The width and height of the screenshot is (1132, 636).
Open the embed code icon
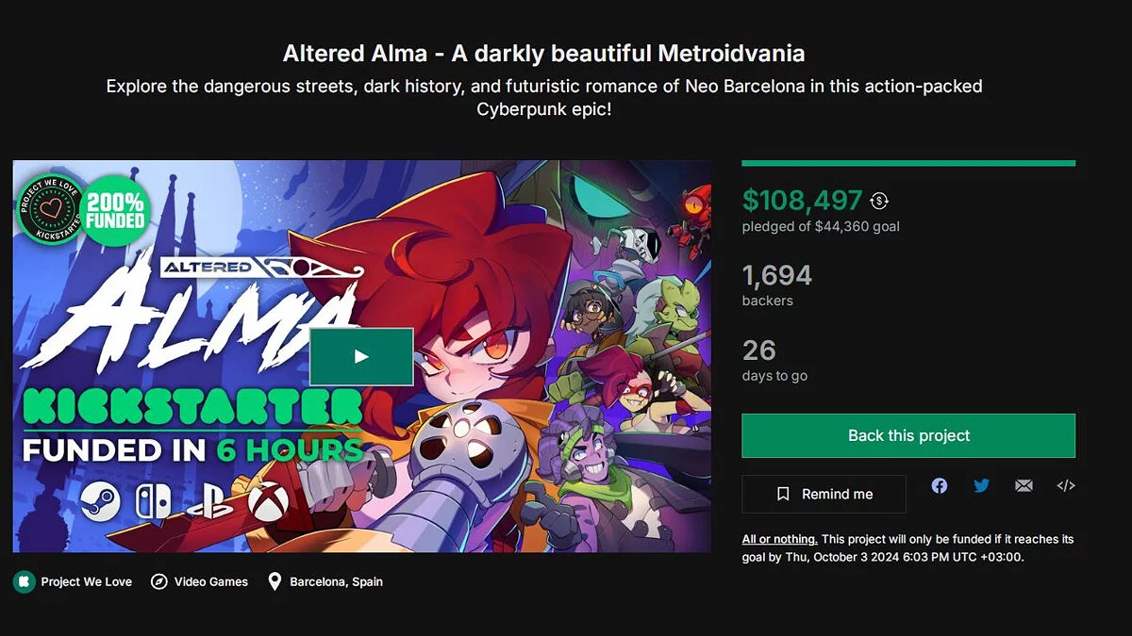1066,486
